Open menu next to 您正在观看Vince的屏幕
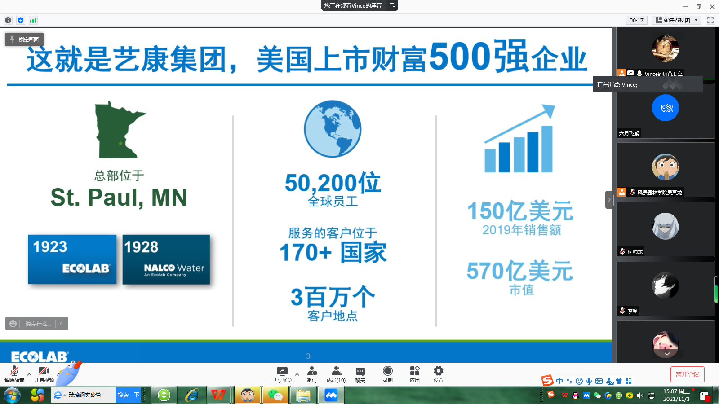The width and height of the screenshot is (719, 404). point(392,5)
